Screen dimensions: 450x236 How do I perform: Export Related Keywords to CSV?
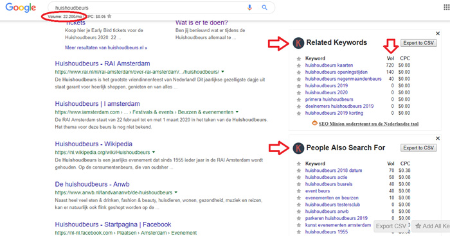[419, 43]
